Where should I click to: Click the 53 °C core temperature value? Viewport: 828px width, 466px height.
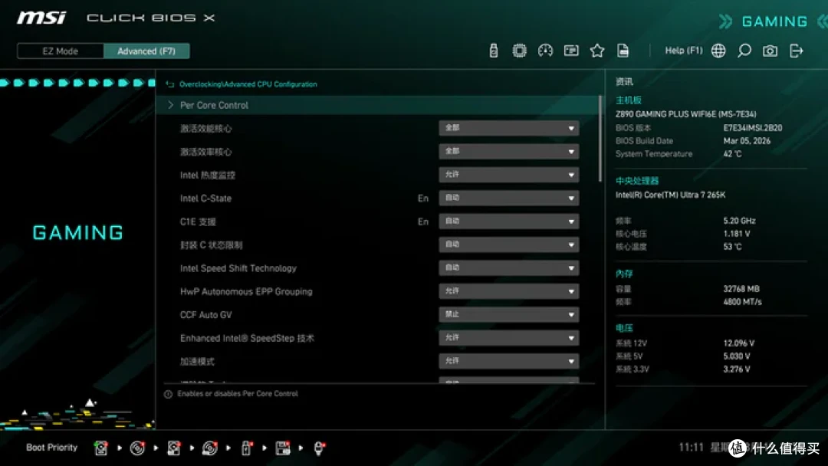[732, 247]
